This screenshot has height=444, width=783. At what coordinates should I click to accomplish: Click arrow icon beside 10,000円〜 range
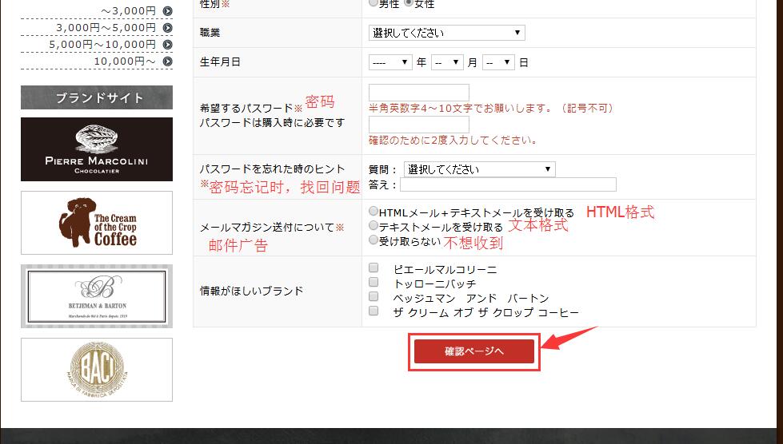[167, 61]
